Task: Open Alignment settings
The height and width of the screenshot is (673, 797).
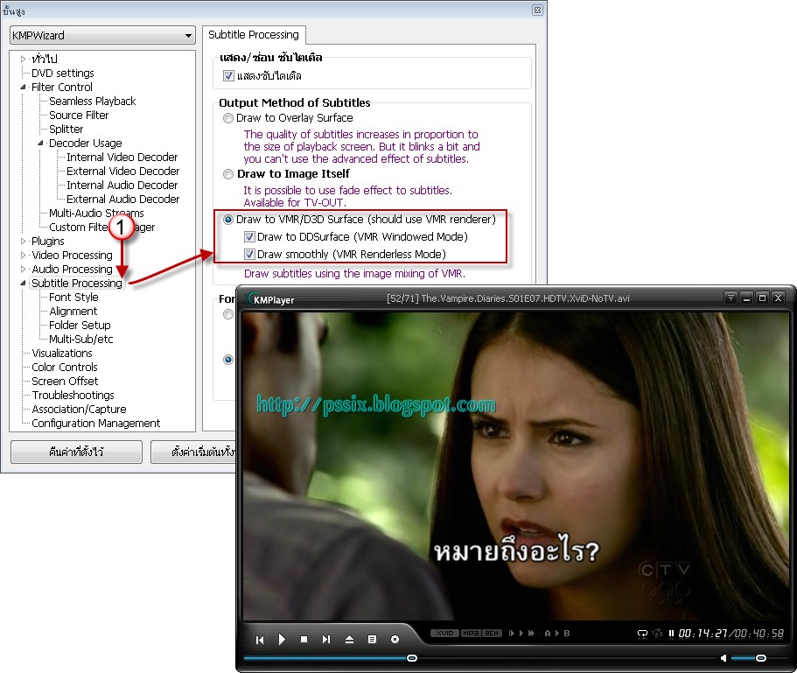Action: [73, 311]
